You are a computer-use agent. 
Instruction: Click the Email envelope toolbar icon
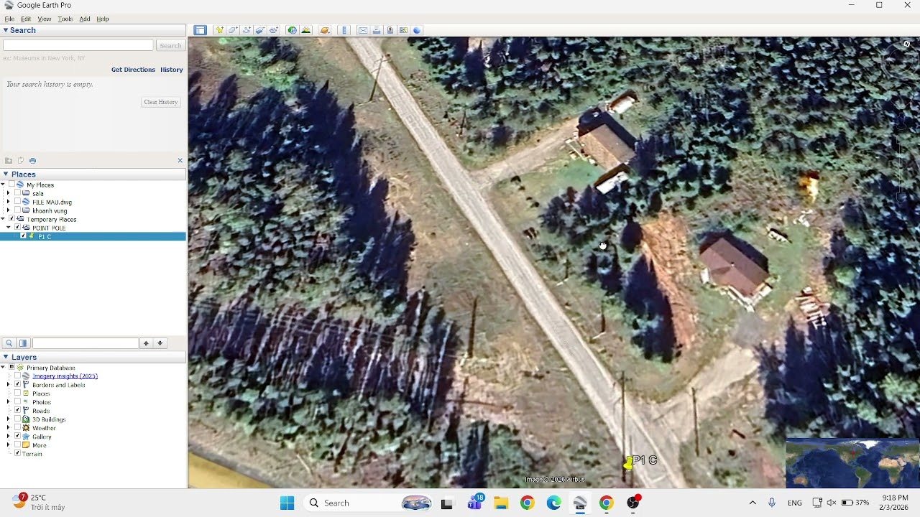pos(363,30)
